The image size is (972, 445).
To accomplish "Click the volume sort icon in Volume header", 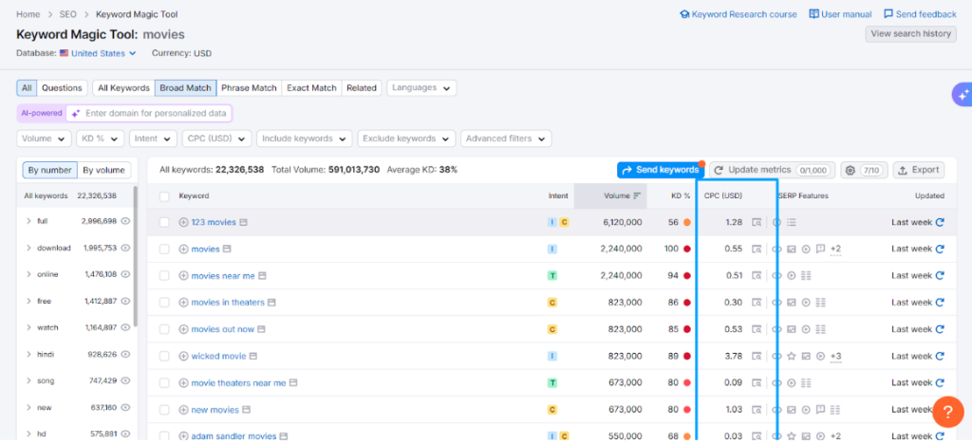I will tap(637, 195).
